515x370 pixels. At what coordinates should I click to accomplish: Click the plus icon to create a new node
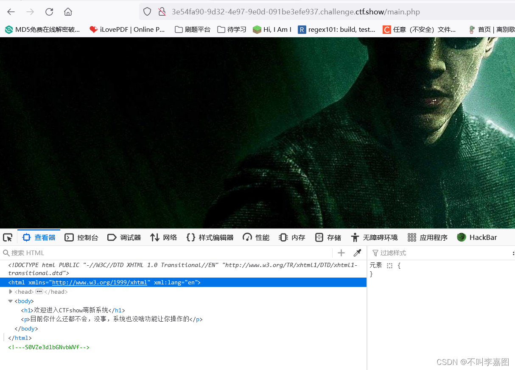coord(341,253)
